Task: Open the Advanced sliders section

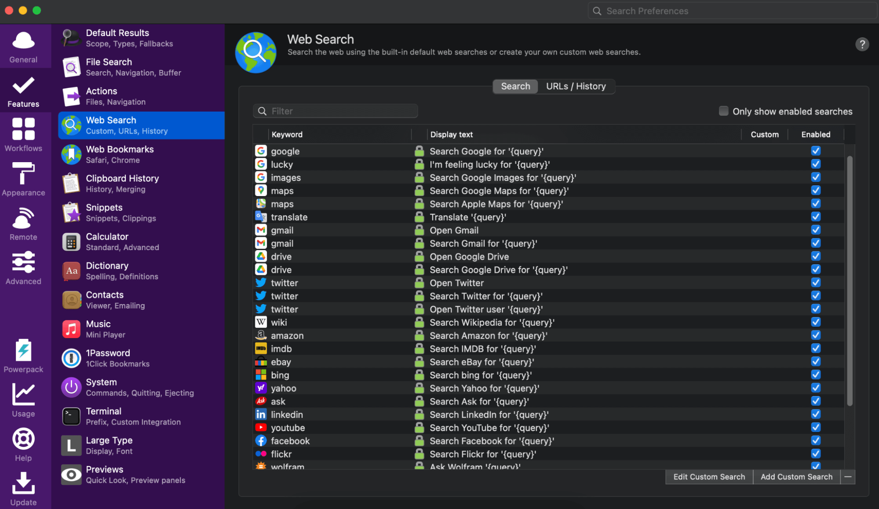Action: [x=23, y=268]
